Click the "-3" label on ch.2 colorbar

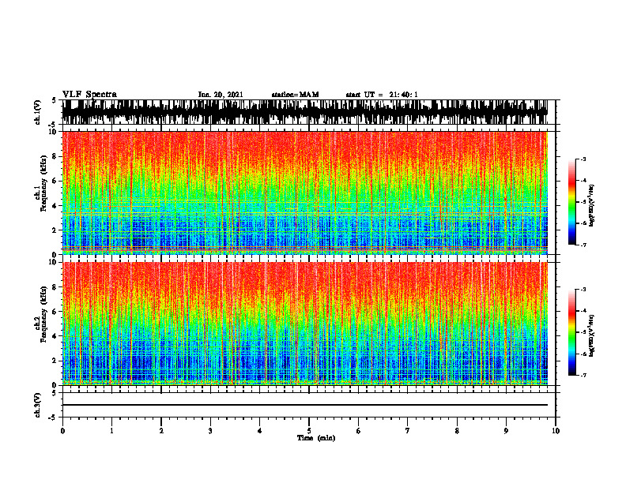pos(583,290)
